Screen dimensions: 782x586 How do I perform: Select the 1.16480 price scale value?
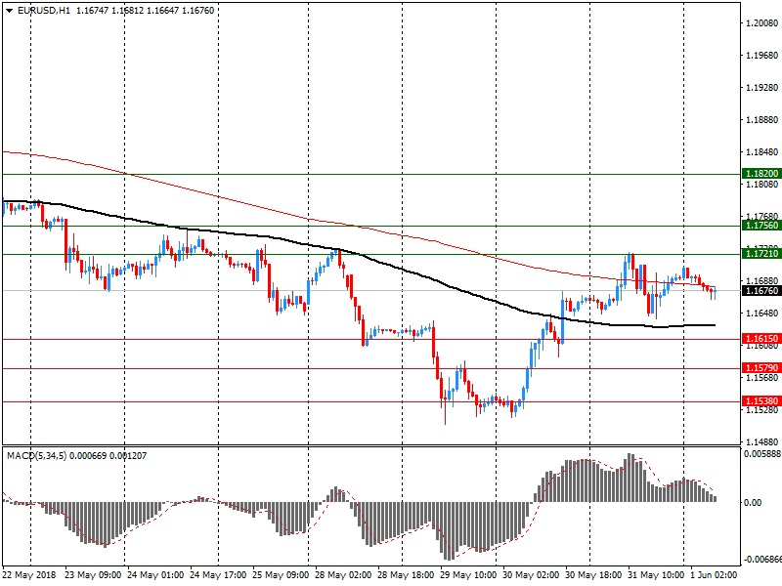tap(762, 313)
